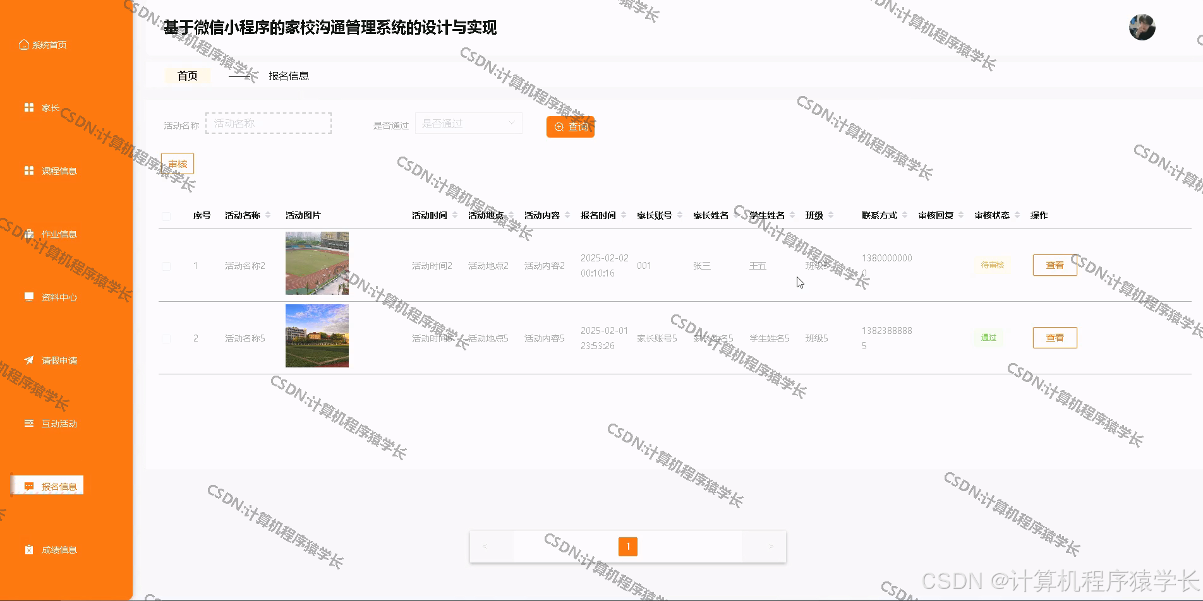Viewport: 1203px width, 601px height.
Task: Sort by 联系方式 column arrows
Action: 905,215
